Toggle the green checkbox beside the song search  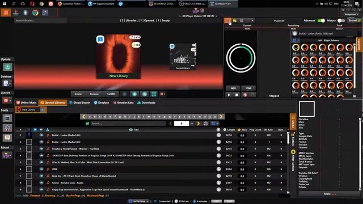click(x=87, y=124)
